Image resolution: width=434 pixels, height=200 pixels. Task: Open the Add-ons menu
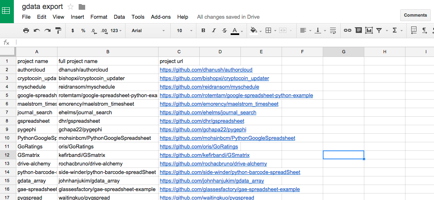pyautogui.click(x=160, y=17)
